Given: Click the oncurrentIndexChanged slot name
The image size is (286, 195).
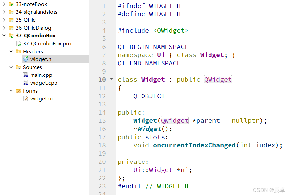Looking at the screenshot, I should click(x=194, y=145).
